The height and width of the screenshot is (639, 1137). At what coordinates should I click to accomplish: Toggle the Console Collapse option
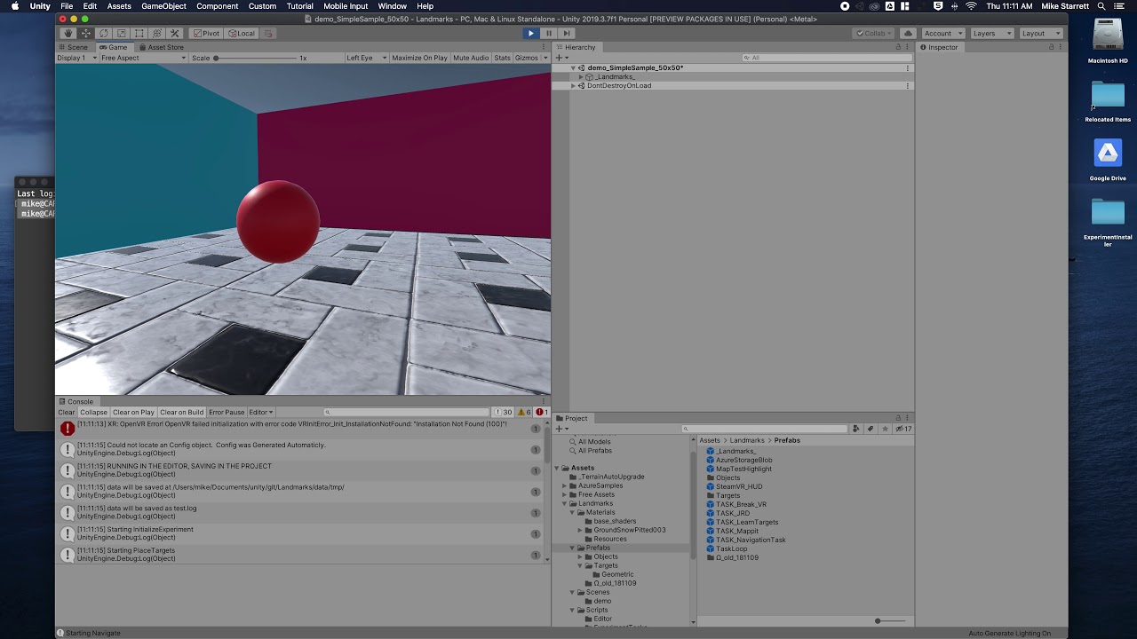point(93,412)
